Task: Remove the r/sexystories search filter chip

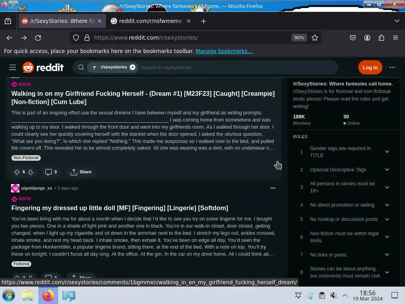Action: 132,67
